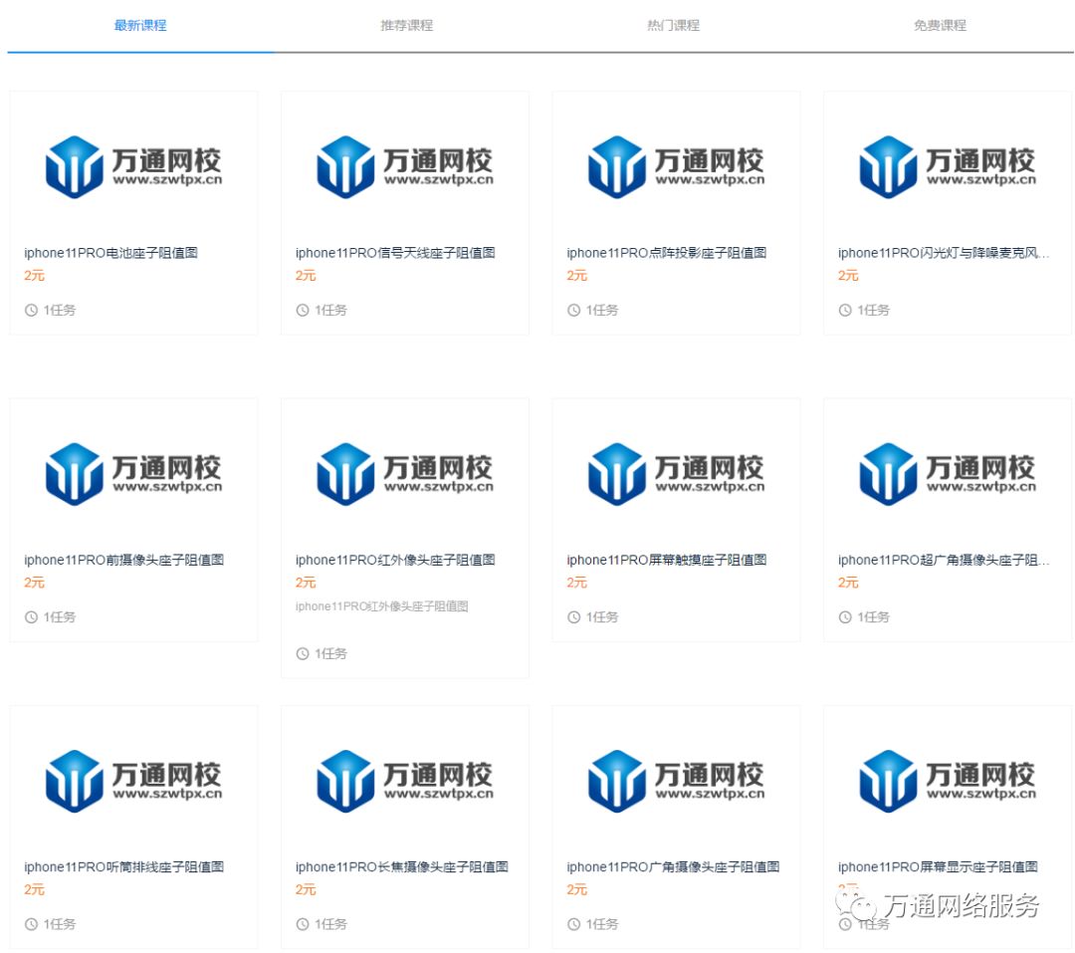Click 1任务 label under 广角摄像头座子阻值图
Screen dimensions: 1075x953
[x=602, y=924]
